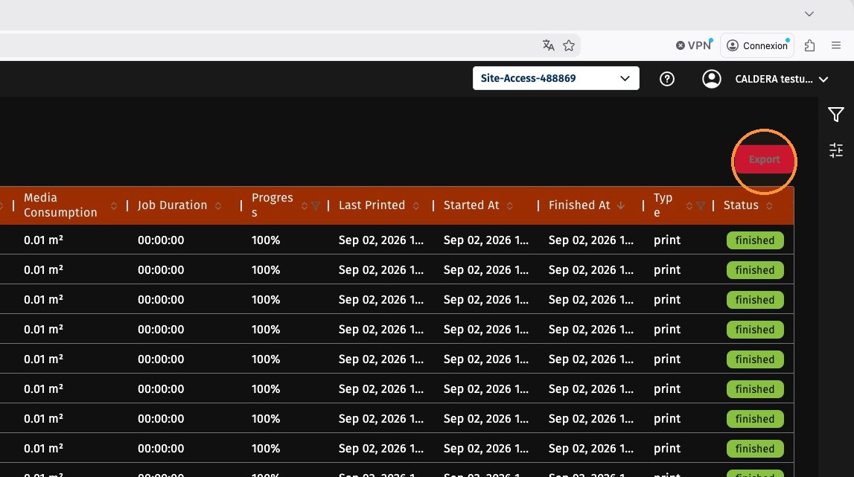Sort by Status column arrows
854x477 pixels.
click(x=769, y=206)
